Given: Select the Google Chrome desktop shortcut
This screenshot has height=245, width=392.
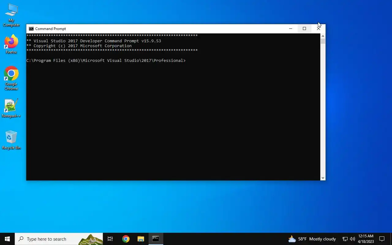Looking at the screenshot, I should point(11,78).
